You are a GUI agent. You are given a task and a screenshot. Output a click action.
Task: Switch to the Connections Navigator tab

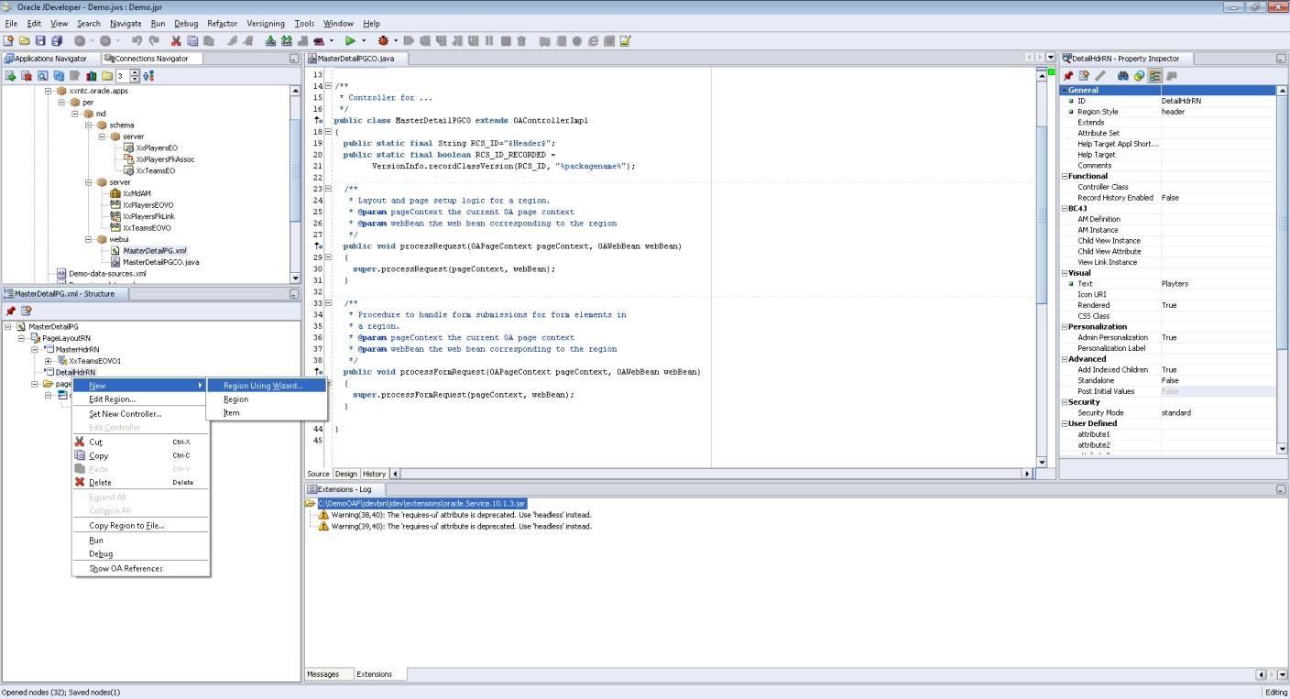151,59
